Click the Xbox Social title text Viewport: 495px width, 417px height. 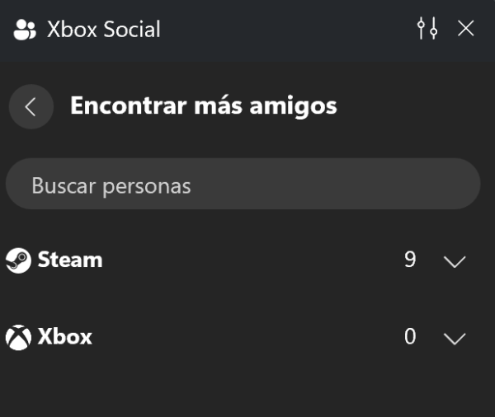tap(104, 30)
